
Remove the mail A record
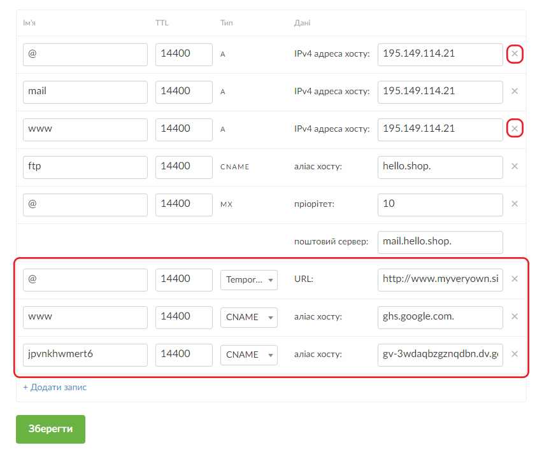(x=515, y=91)
